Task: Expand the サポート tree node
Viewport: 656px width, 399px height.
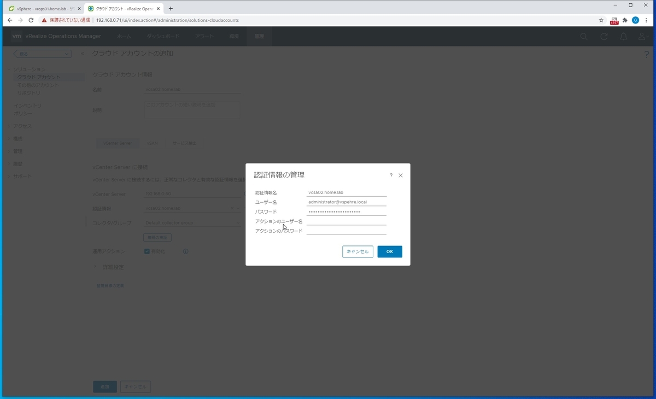Action: tap(9, 177)
